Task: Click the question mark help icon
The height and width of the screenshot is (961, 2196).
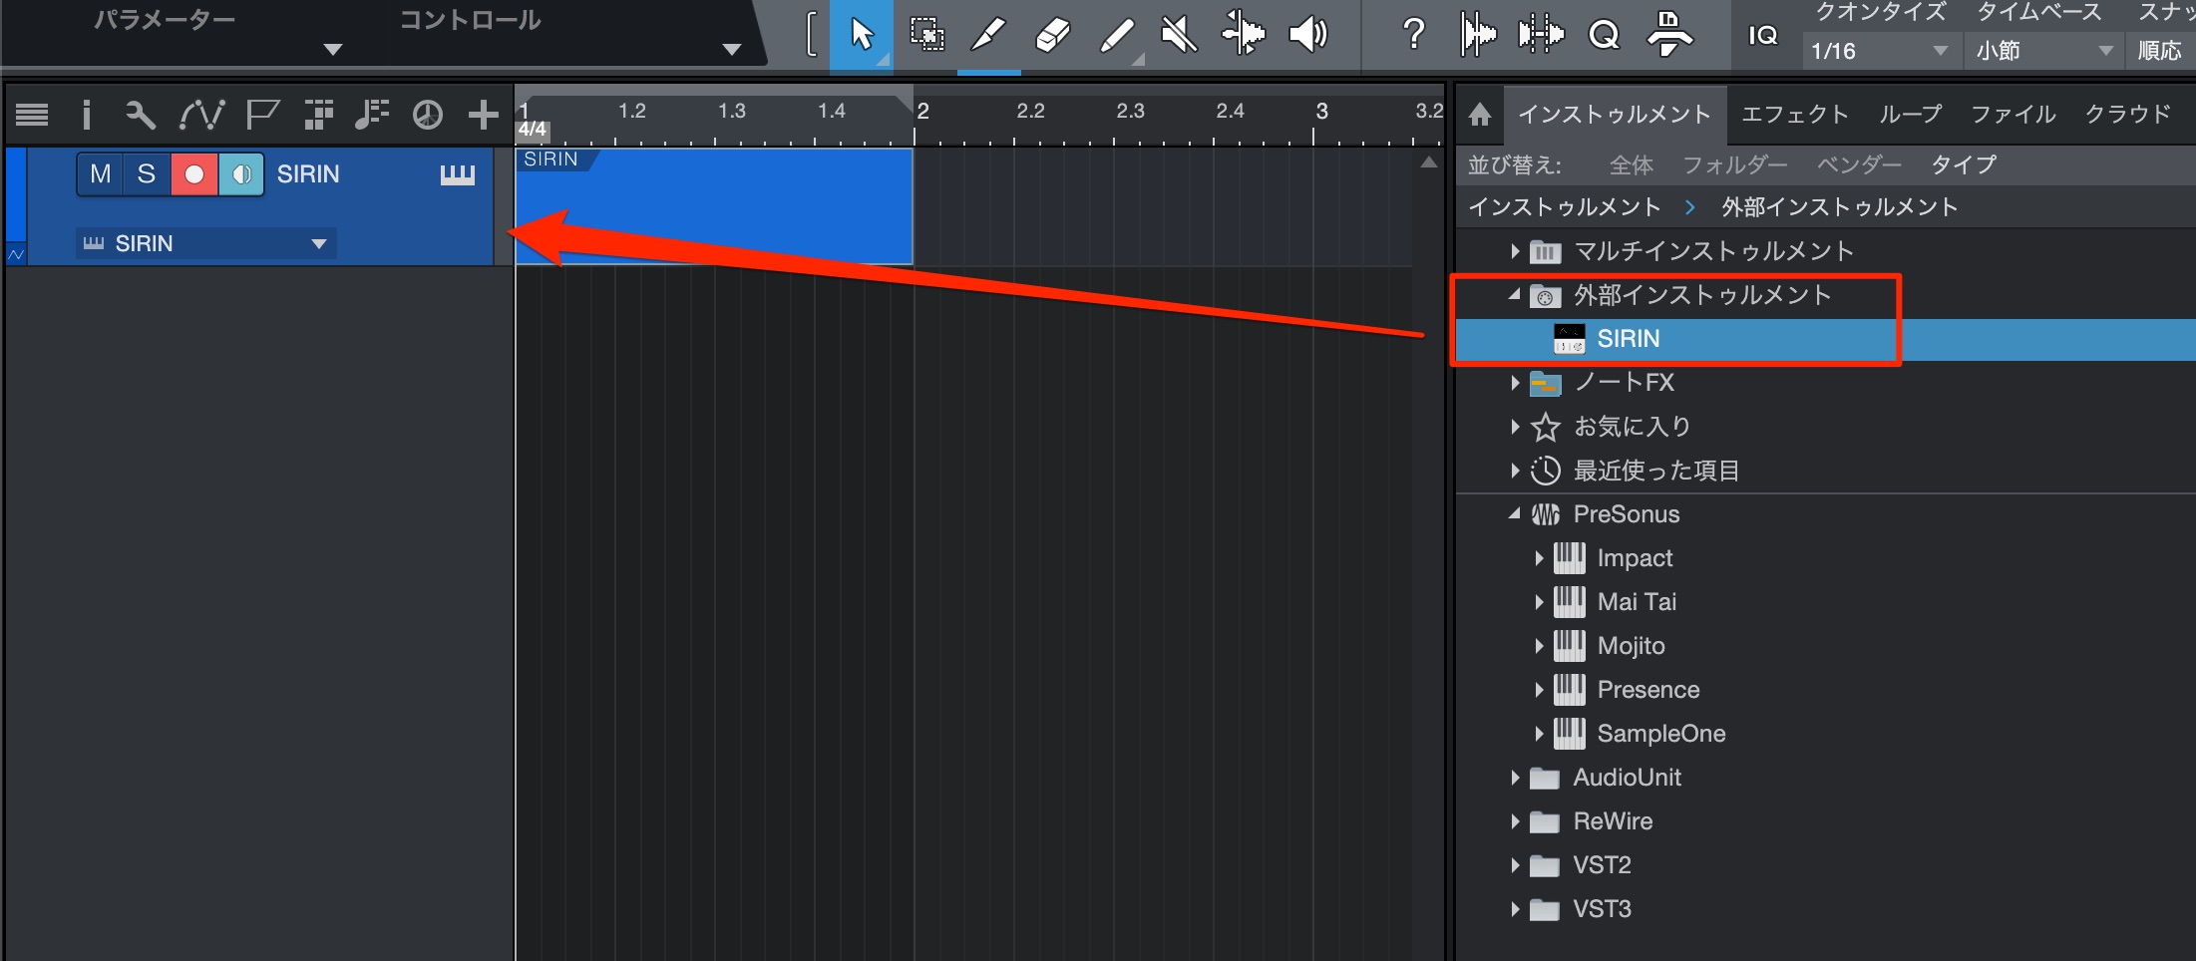Action: 1413,36
